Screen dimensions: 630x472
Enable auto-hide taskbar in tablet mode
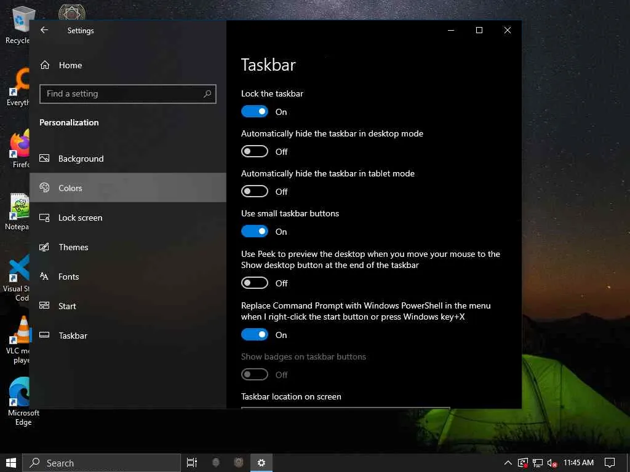(254, 191)
